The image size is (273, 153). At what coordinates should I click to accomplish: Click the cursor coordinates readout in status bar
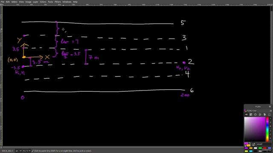point(7,151)
